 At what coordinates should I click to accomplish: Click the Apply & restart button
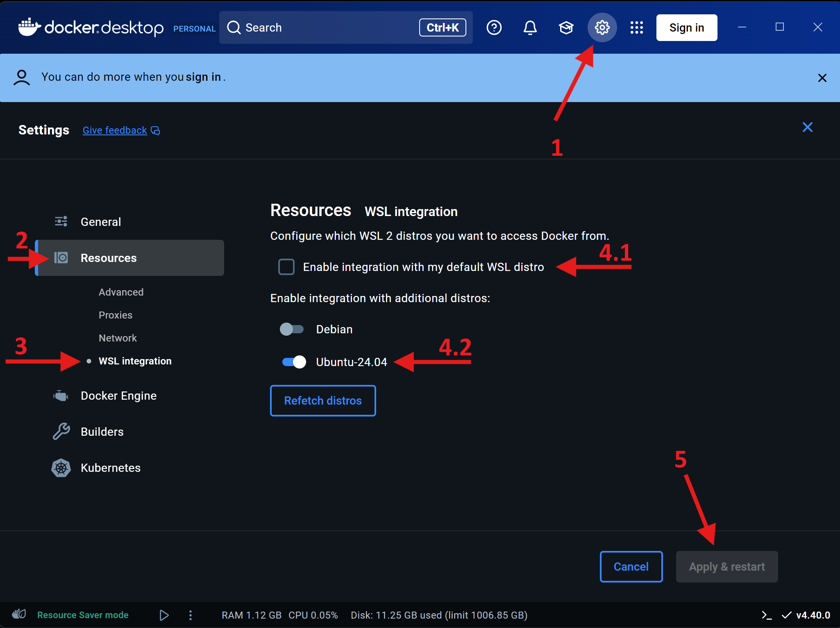(727, 567)
